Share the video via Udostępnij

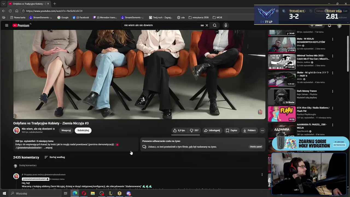pos(212,131)
